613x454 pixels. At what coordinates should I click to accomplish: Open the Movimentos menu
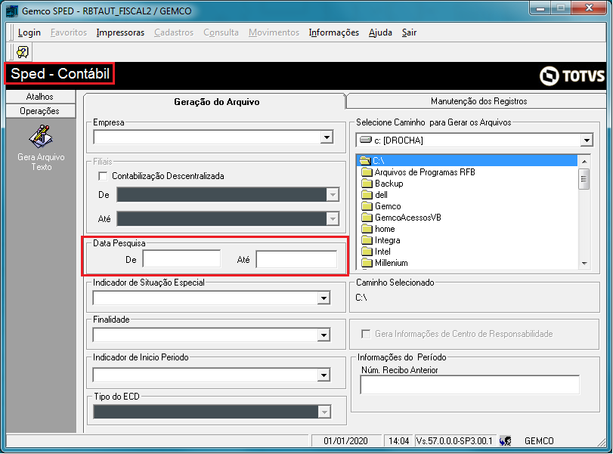[274, 32]
